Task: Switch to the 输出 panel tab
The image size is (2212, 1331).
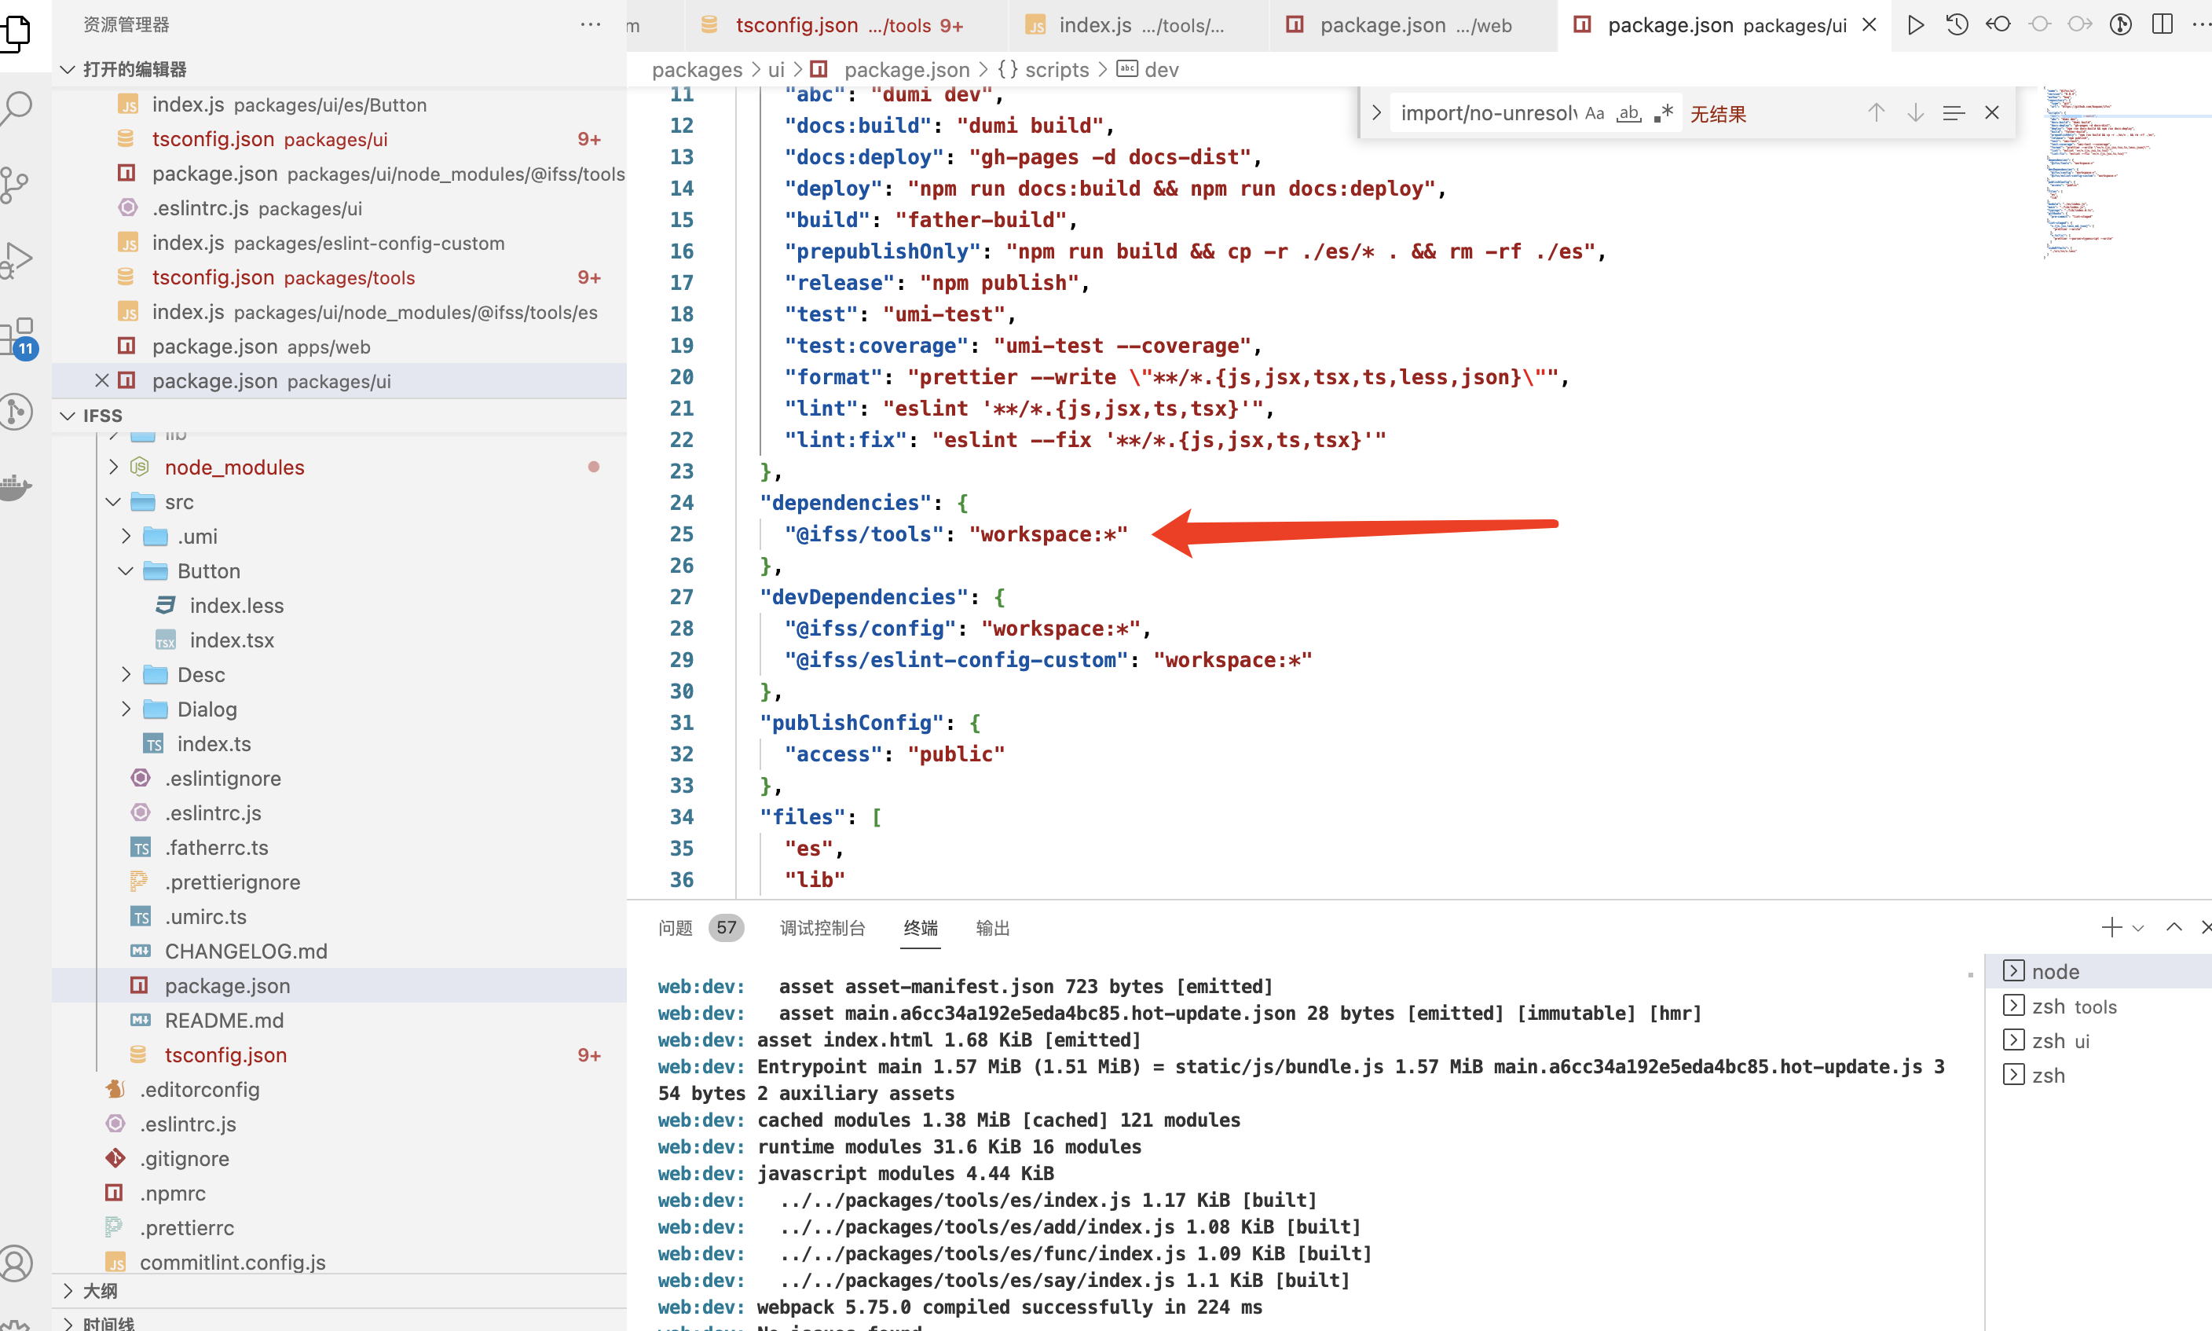Action: pyautogui.click(x=991, y=928)
